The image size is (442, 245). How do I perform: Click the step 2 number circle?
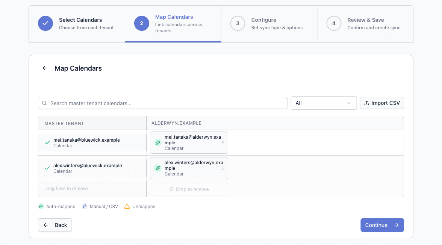[x=141, y=23]
